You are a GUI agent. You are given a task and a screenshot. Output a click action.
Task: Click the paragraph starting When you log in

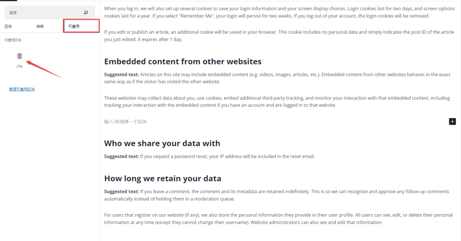pyautogui.click(x=279, y=12)
